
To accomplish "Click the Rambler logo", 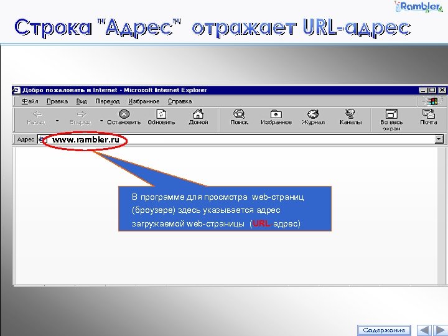I will (419, 7).
